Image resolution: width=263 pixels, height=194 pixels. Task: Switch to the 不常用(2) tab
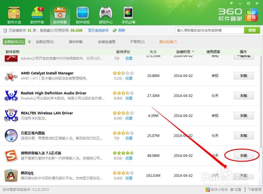[137, 42]
